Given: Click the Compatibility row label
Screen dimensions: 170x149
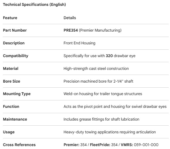Looking at the screenshot, I should [x=15, y=56].
